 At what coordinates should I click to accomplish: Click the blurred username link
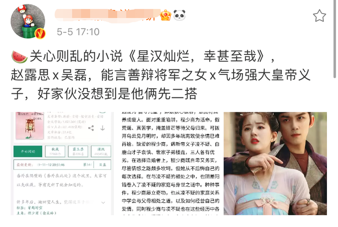(107, 15)
